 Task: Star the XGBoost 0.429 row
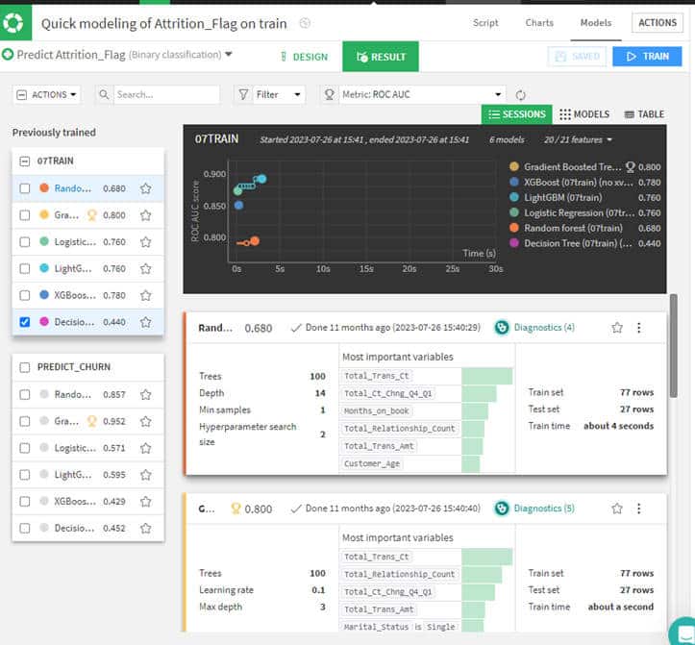tap(146, 502)
